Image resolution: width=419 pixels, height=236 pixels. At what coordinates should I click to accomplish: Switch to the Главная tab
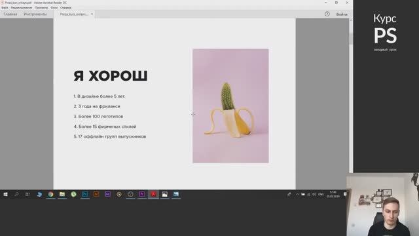click(10, 14)
